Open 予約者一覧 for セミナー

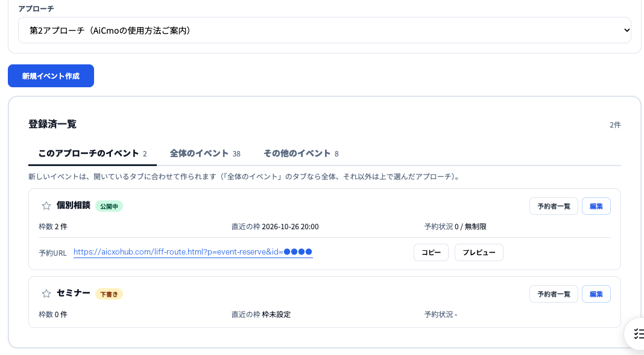click(554, 294)
